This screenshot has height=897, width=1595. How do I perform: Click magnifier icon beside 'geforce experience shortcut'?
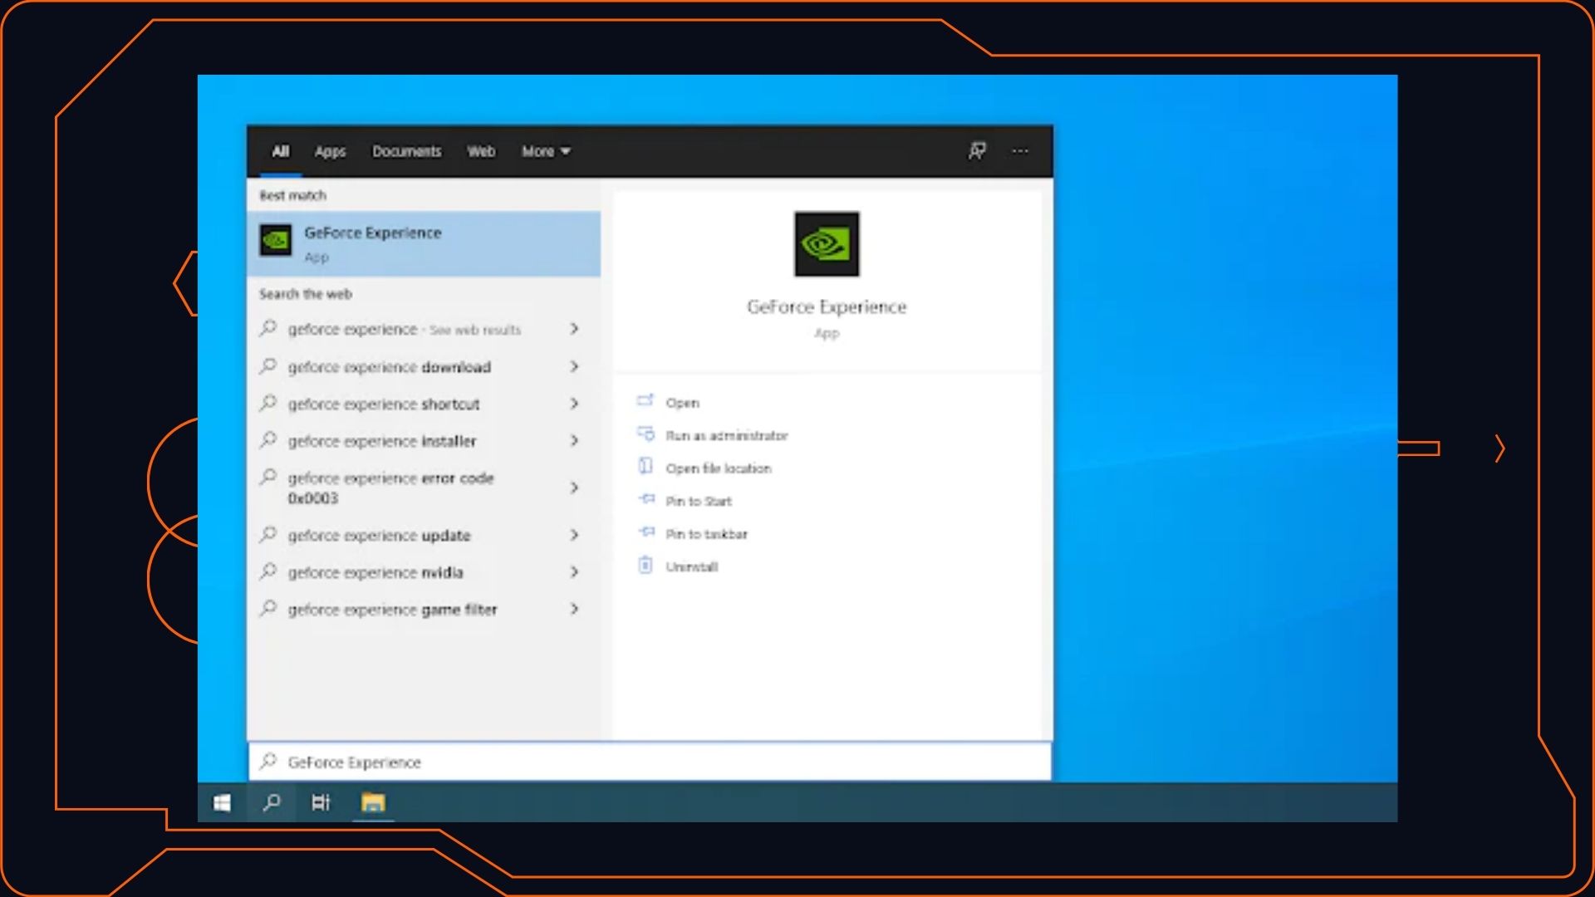267,403
